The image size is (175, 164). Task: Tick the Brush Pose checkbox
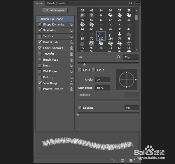coord(40,60)
